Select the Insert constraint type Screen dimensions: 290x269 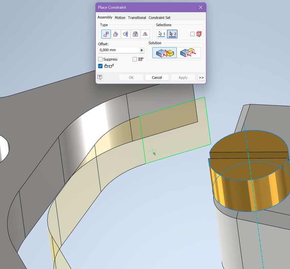(135, 34)
